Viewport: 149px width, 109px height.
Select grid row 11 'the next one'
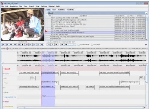click(95, 39)
